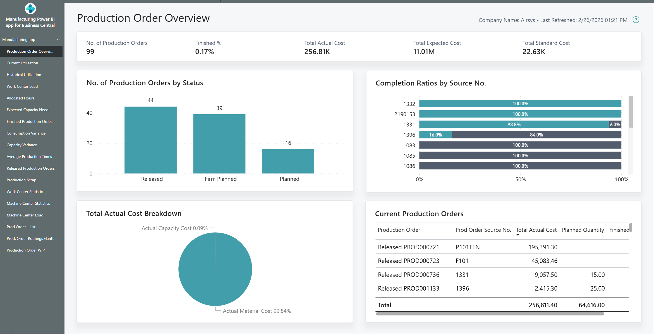Open the Released Production Orders report

click(30, 168)
